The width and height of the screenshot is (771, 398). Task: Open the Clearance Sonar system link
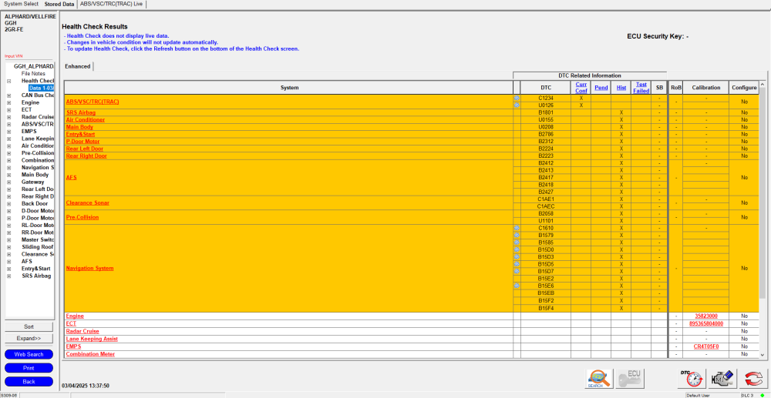pos(88,202)
